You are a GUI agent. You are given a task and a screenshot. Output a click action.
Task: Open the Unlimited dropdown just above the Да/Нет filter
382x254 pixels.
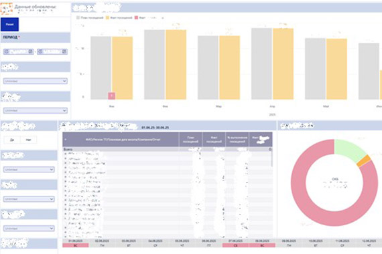point(36,110)
